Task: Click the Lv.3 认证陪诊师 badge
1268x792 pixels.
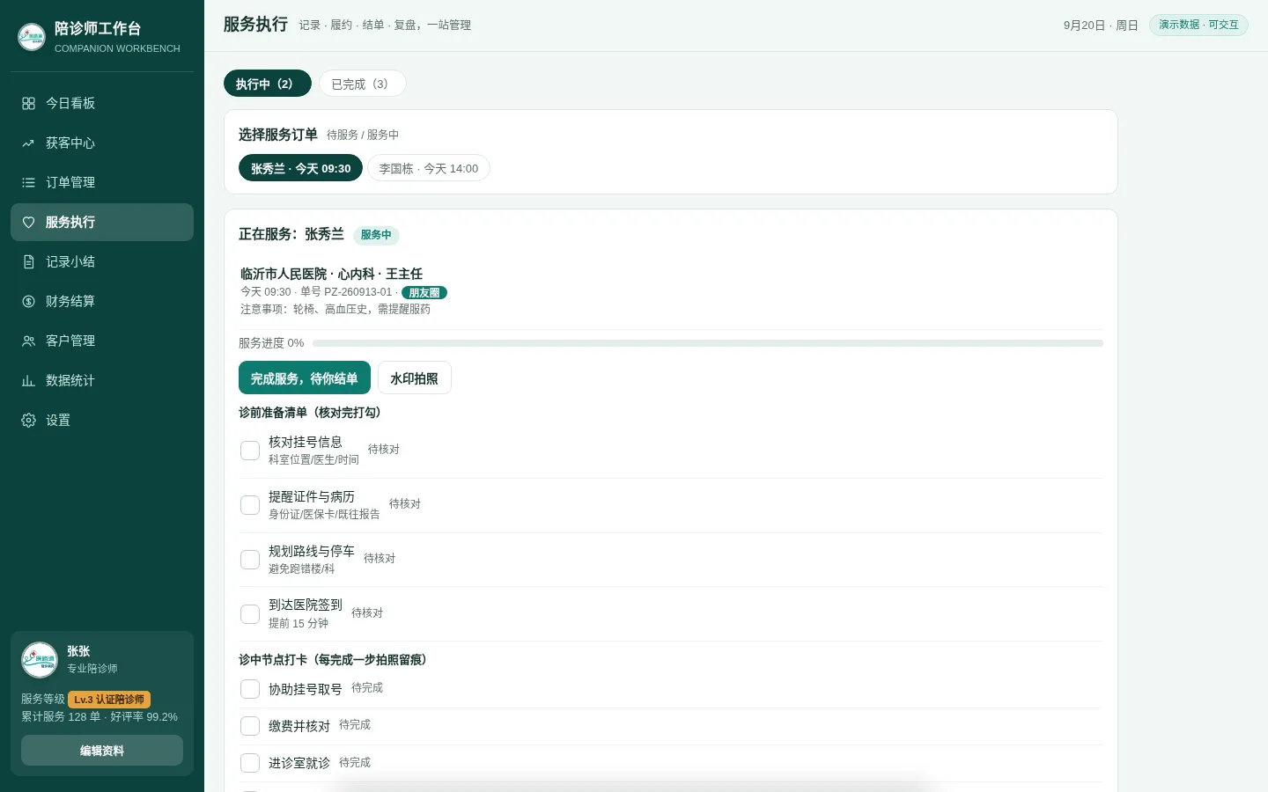Action: tap(109, 700)
